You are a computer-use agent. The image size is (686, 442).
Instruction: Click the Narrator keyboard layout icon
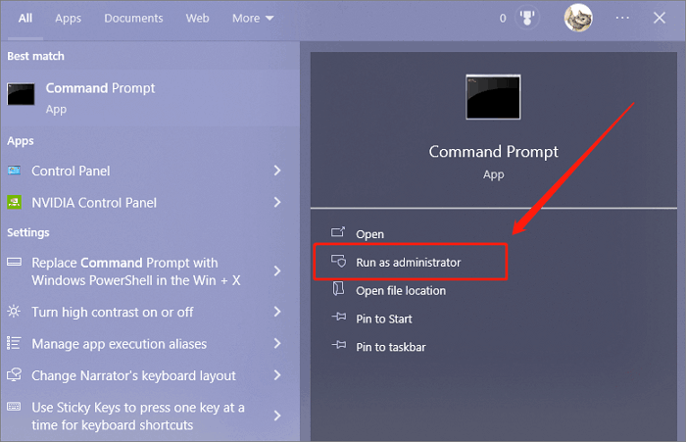14,374
